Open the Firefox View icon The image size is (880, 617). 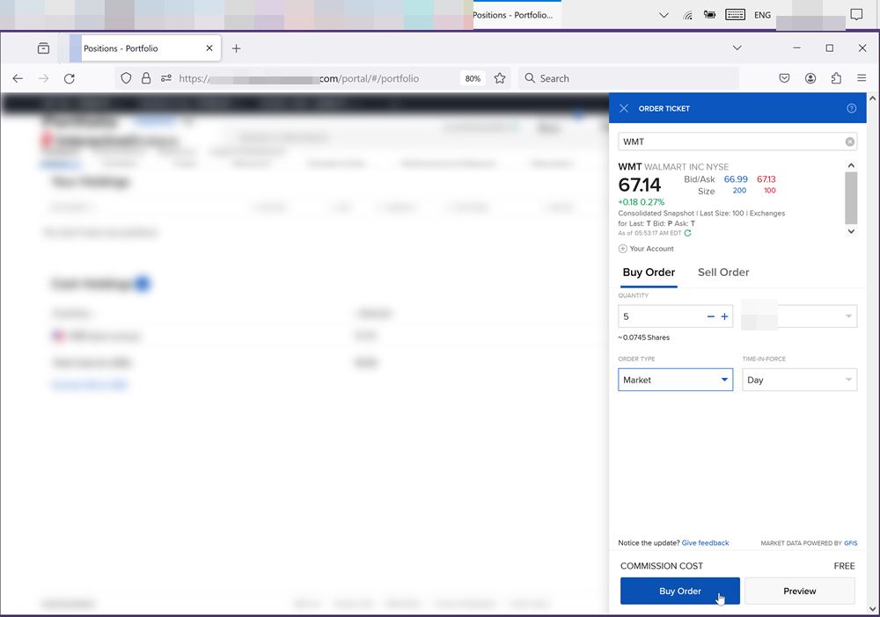[43, 48]
